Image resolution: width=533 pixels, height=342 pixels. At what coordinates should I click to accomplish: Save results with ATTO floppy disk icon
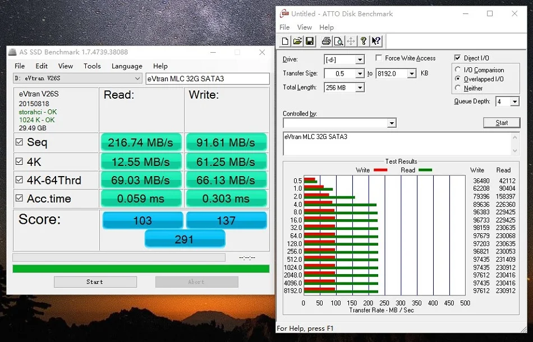[310, 41]
